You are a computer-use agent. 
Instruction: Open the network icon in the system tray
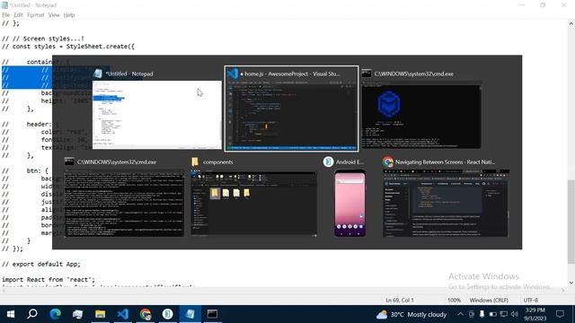504,314
